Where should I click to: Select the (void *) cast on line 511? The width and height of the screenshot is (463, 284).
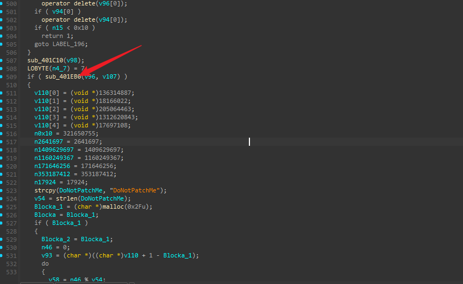tap(84, 93)
